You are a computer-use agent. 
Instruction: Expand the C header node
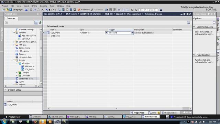[17, 75]
